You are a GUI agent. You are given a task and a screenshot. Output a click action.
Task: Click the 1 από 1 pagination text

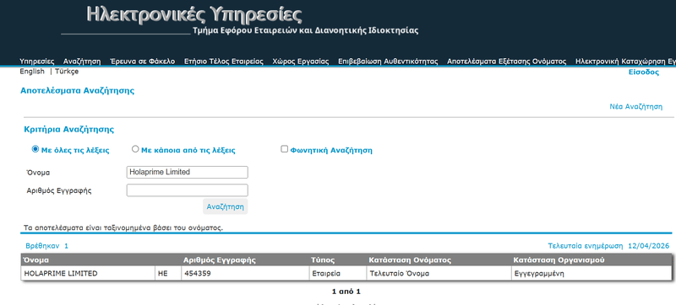point(346,292)
